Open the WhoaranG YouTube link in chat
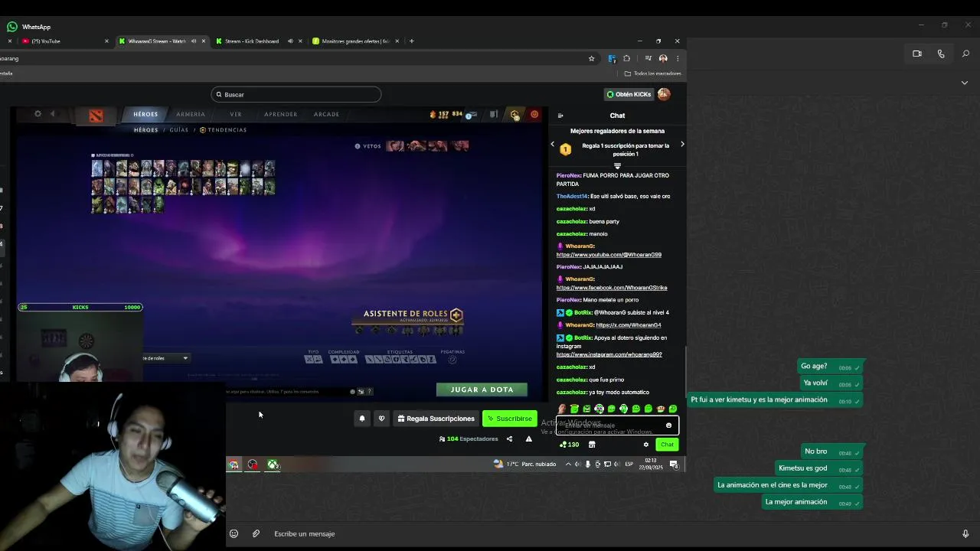Image resolution: width=980 pixels, height=551 pixels. click(609, 255)
